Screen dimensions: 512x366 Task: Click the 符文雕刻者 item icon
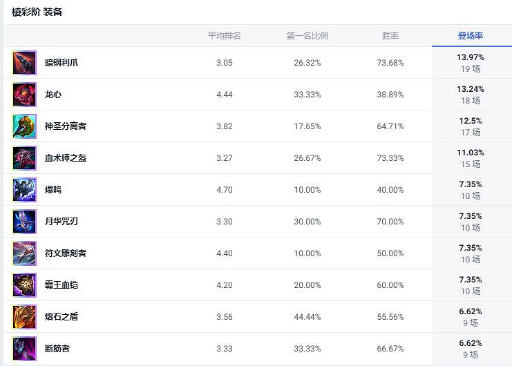[x=24, y=253]
